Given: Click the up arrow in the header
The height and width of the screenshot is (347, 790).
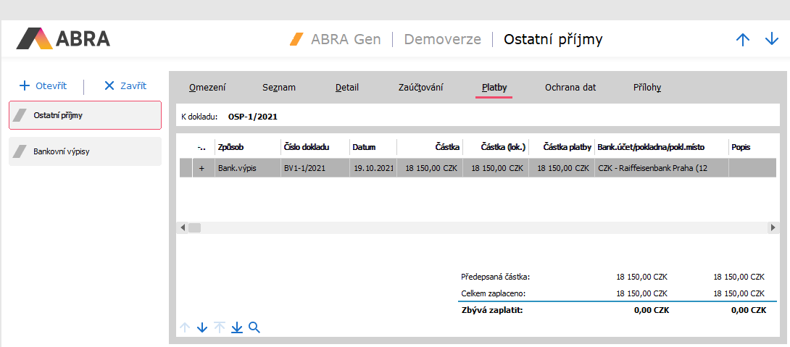Looking at the screenshot, I should (743, 40).
